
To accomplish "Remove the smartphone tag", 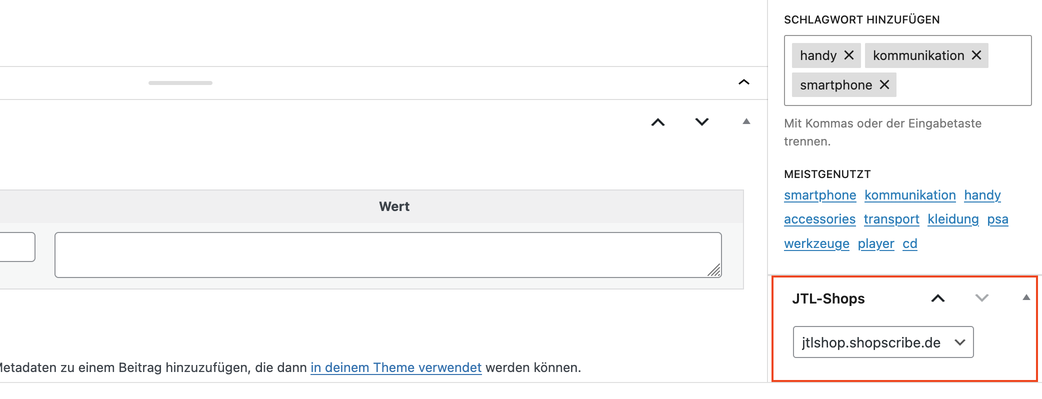I will [x=884, y=85].
